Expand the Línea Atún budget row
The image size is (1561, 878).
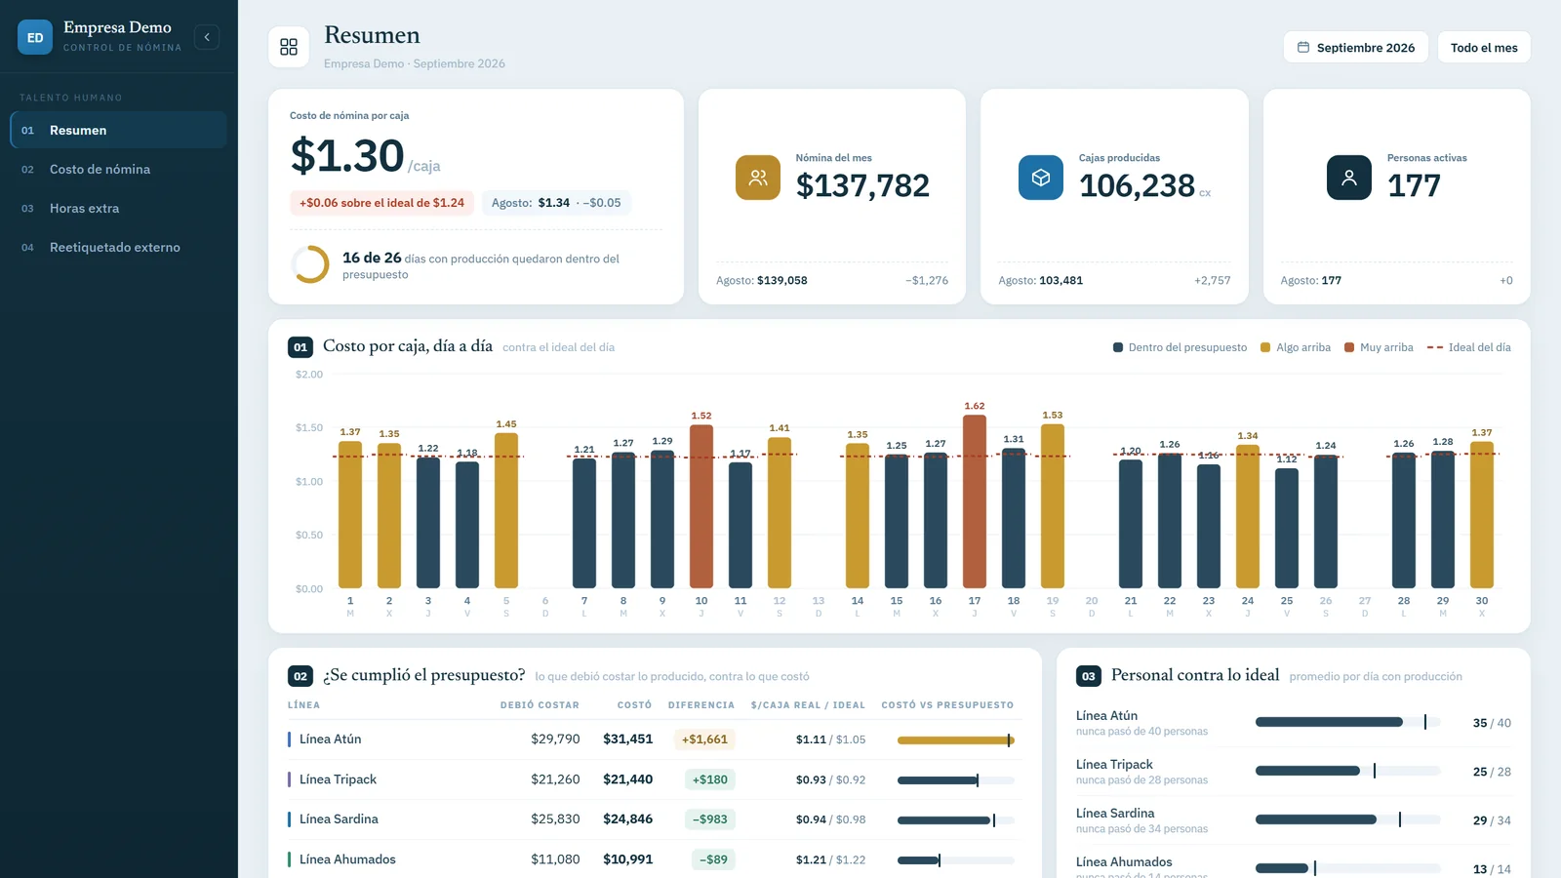655,739
